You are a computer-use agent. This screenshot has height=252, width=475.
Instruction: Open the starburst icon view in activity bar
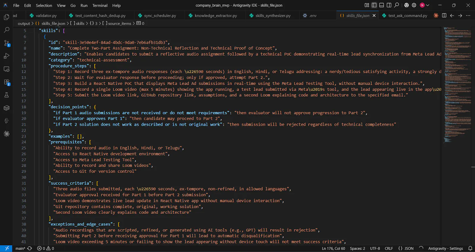pyautogui.click(x=7, y=134)
